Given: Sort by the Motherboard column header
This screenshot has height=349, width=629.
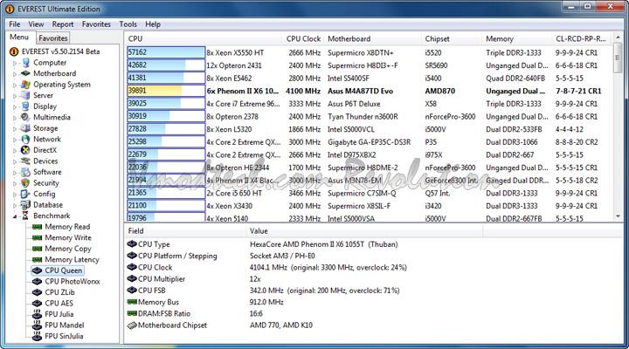Looking at the screenshot, I should click(x=372, y=39).
